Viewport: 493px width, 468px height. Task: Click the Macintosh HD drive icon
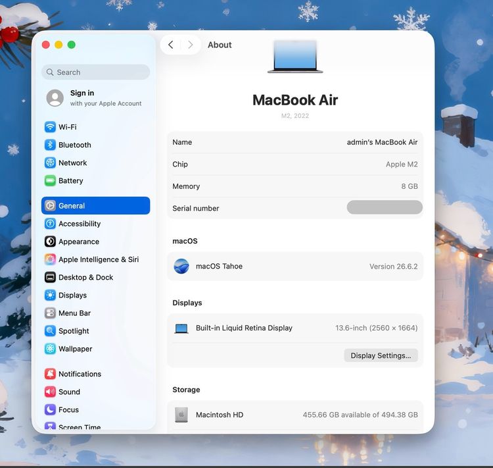point(181,415)
